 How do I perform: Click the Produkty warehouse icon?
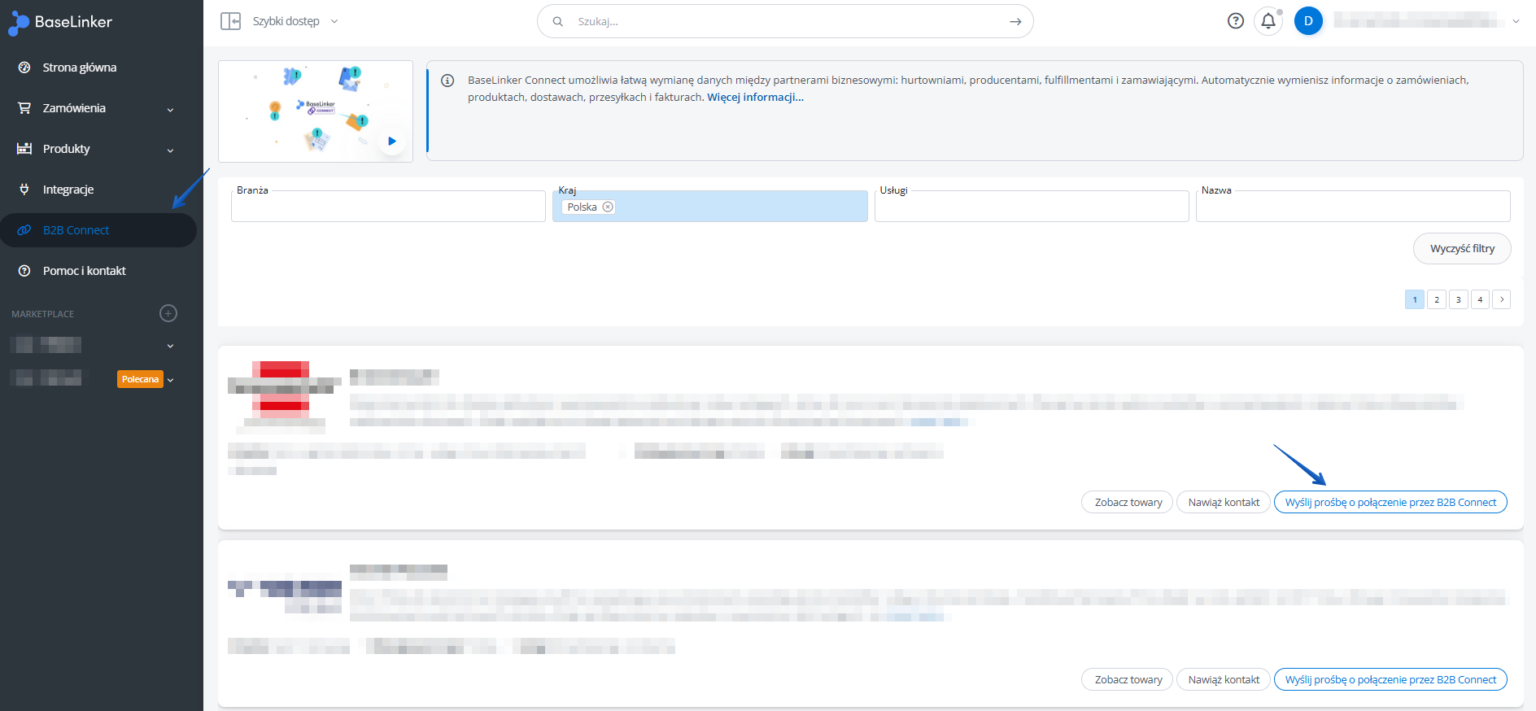tap(24, 149)
